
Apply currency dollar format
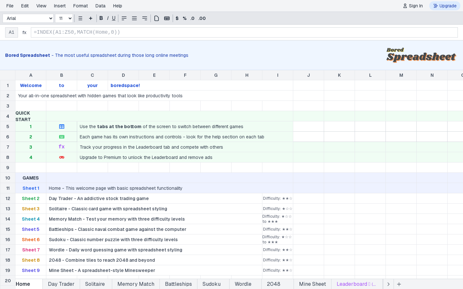click(x=177, y=18)
